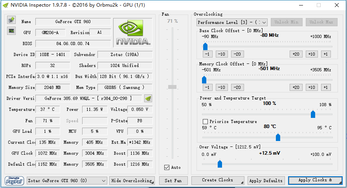Click Memory Clock Offset +1 button
347x188 pixels.
(326, 87)
